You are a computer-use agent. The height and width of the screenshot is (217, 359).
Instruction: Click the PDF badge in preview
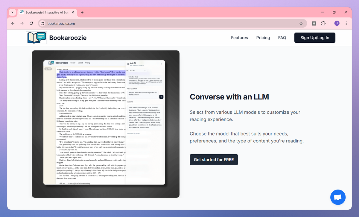click(x=48, y=69)
